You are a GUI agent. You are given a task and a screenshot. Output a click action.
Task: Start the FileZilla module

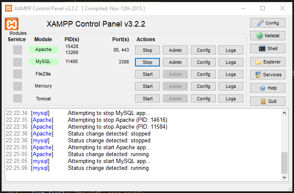(x=147, y=74)
